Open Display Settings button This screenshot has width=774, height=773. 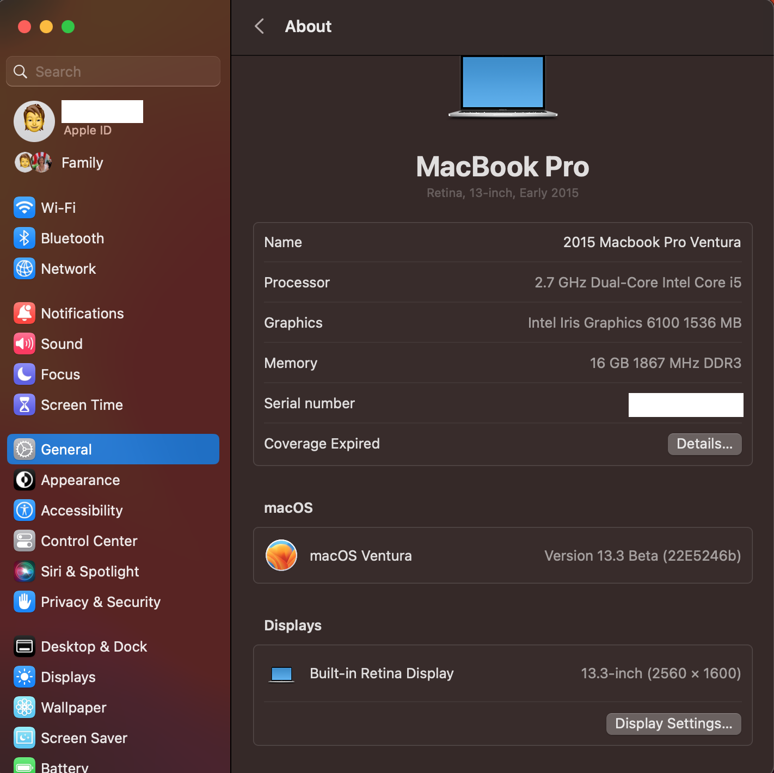tap(674, 724)
